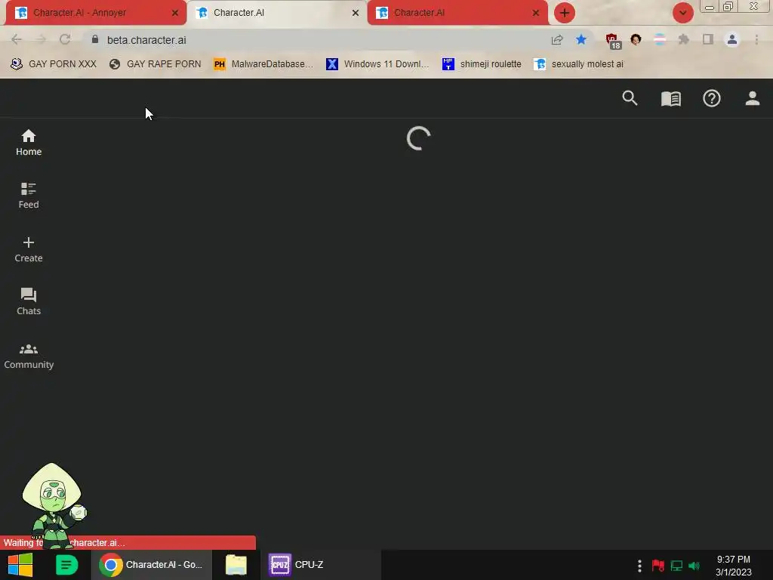Viewport: 773px width, 580px height.
Task: Click the red flag tray icon
Action: click(x=658, y=566)
